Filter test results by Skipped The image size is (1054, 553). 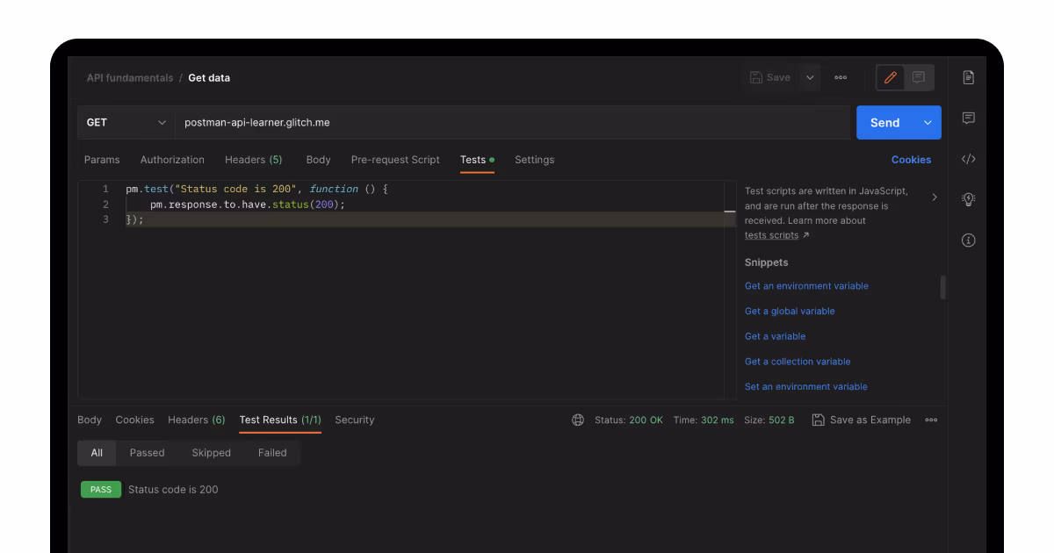211,453
